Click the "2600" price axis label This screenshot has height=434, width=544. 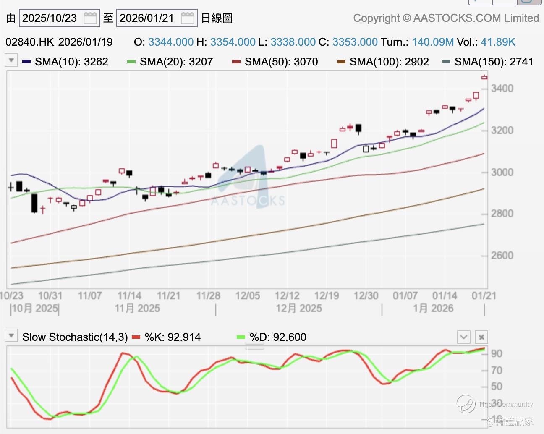click(502, 256)
